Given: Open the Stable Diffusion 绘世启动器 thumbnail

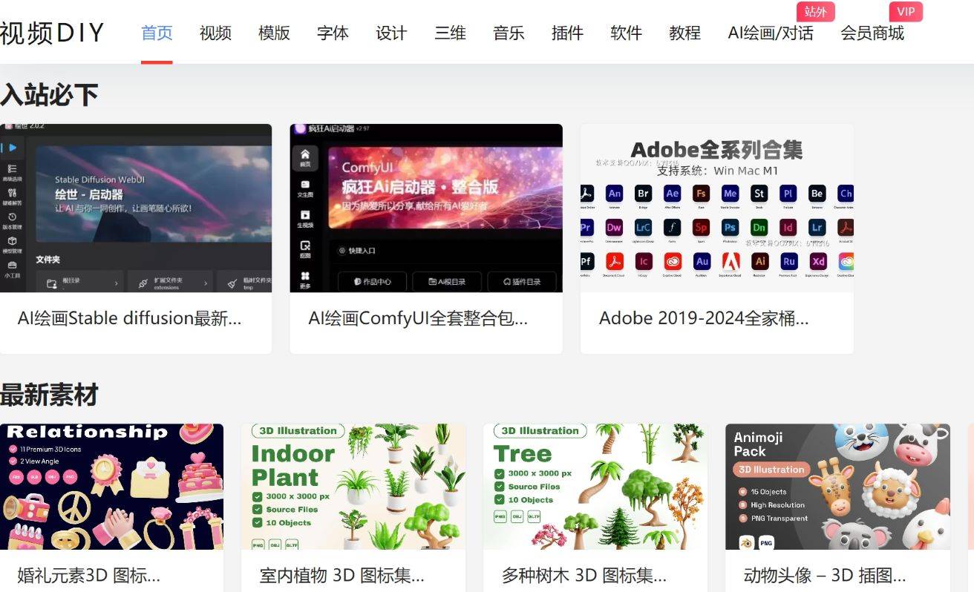Looking at the screenshot, I should tap(136, 208).
